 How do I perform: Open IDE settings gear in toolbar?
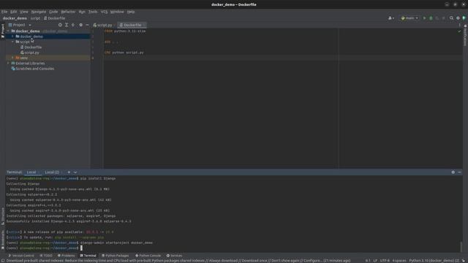coord(458,18)
